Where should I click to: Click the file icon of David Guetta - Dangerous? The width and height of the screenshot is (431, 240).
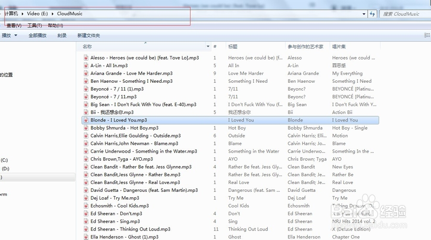86,190
